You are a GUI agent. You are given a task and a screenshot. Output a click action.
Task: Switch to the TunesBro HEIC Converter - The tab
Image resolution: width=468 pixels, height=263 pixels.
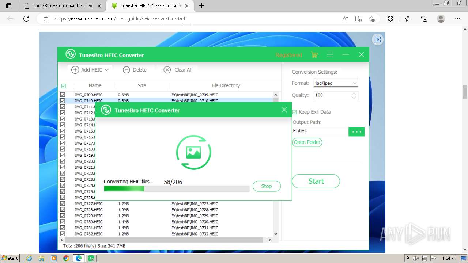point(63,6)
